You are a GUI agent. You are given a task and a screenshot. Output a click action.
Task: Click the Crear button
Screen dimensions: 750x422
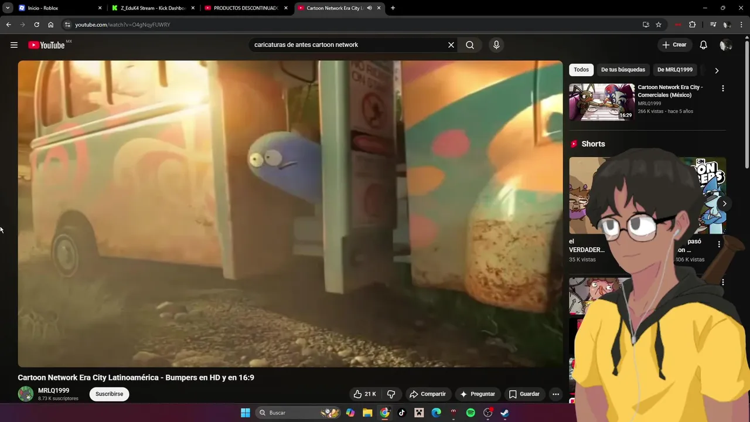point(674,45)
